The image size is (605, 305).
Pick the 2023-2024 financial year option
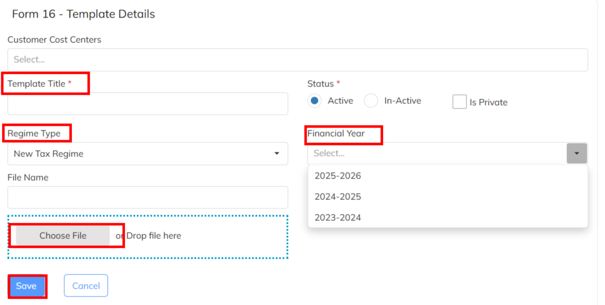pos(338,217)
